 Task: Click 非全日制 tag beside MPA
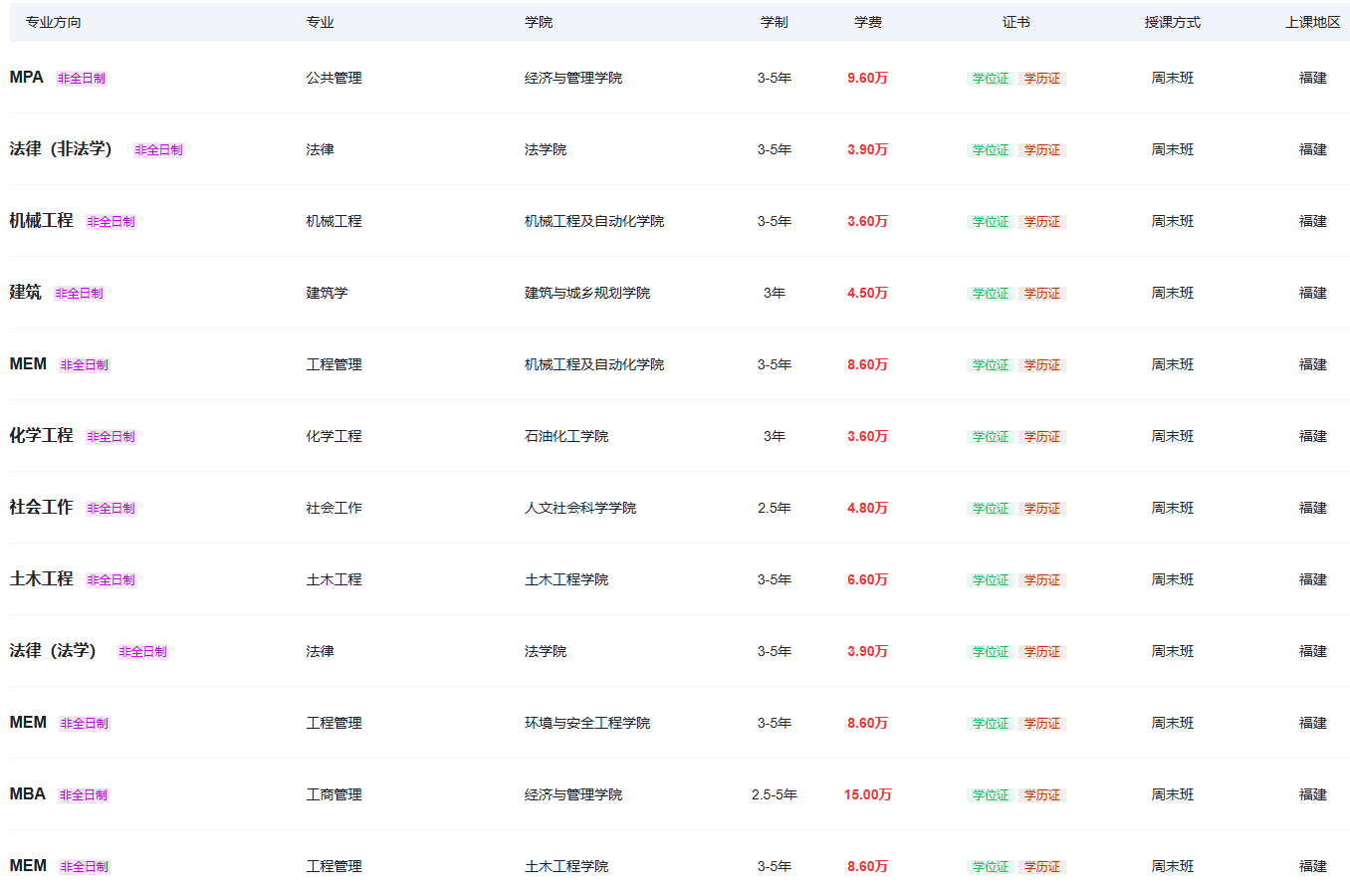pyautogui.click(x=82, y=79)
